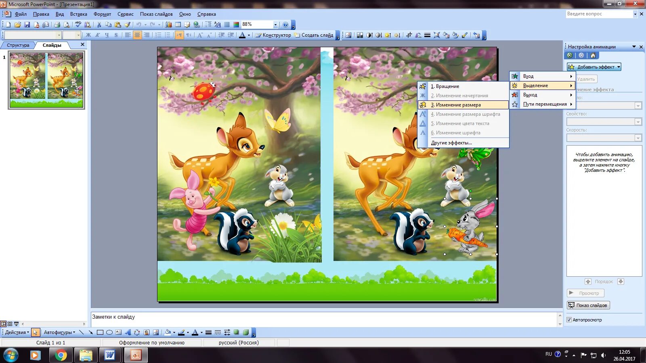
Task: Click the Reset Picture icon
Action: [x=476, y=35]
